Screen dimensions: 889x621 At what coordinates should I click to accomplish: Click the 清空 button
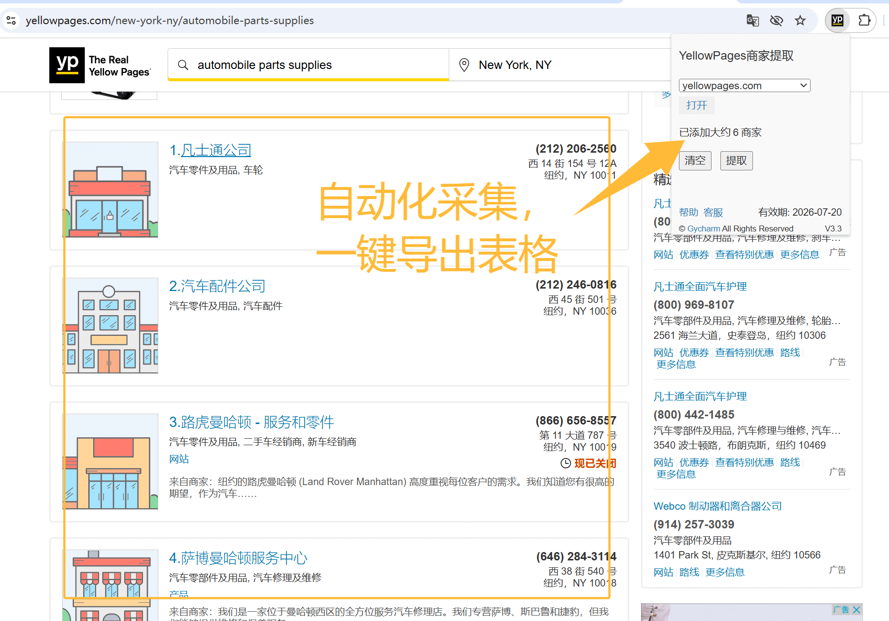pos(695,161)
